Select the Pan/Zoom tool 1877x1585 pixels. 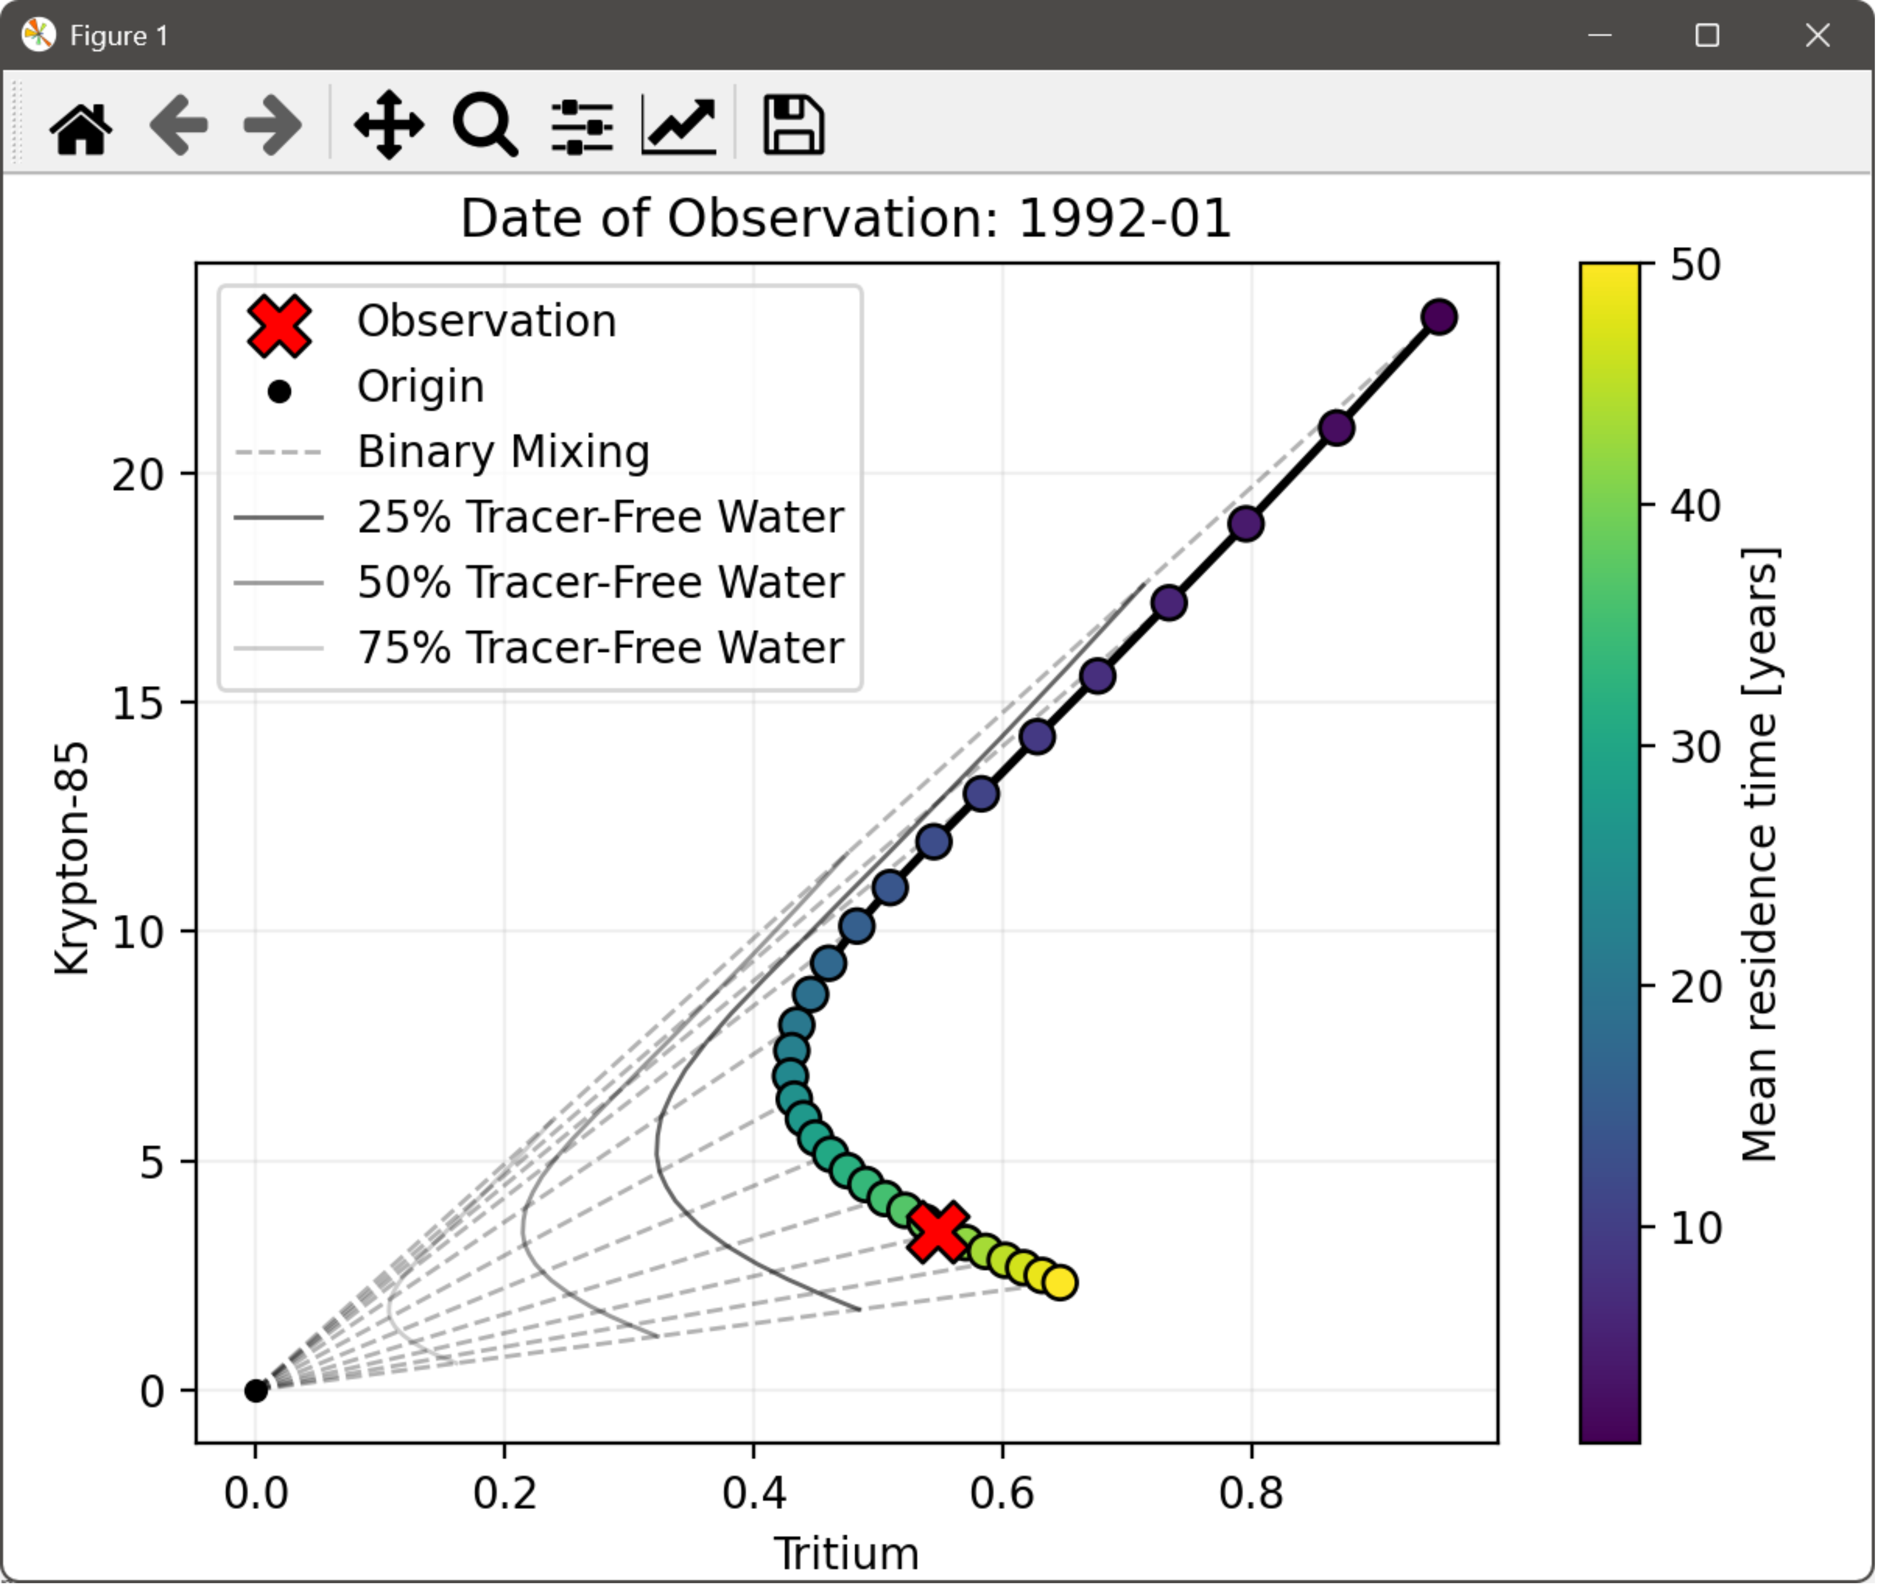(390, 125)
